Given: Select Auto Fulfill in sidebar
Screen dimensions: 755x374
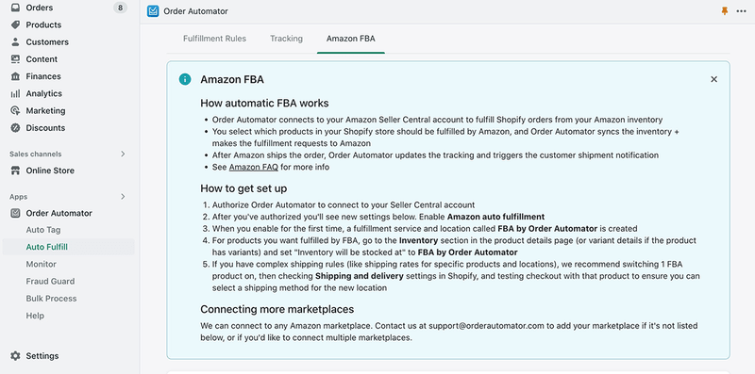Looking at the screenshot, I should [x=46, y=247].
